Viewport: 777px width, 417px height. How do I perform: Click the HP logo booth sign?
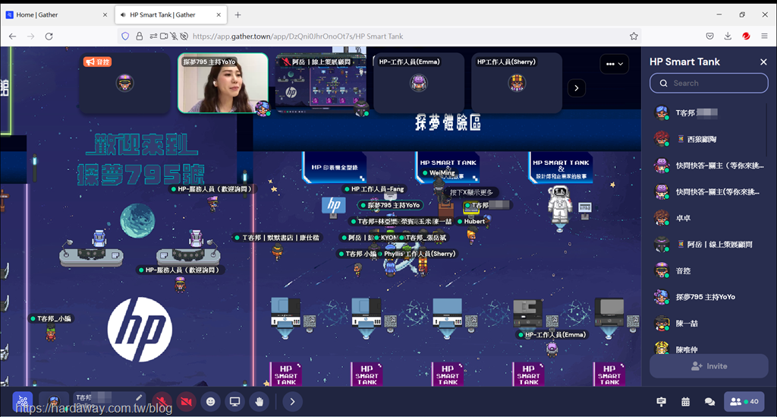point(334,205)
